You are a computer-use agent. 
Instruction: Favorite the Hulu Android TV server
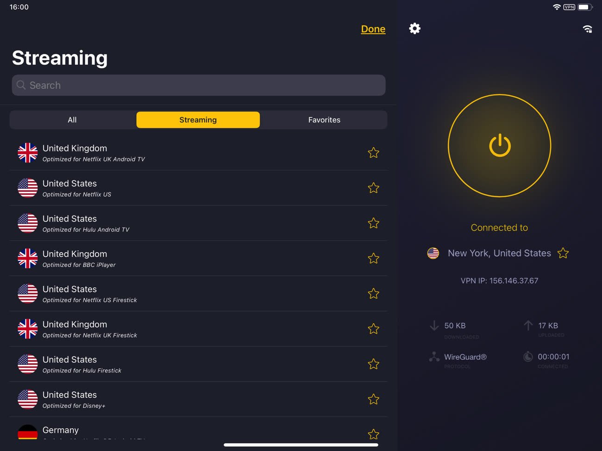[x=374, y=223]
